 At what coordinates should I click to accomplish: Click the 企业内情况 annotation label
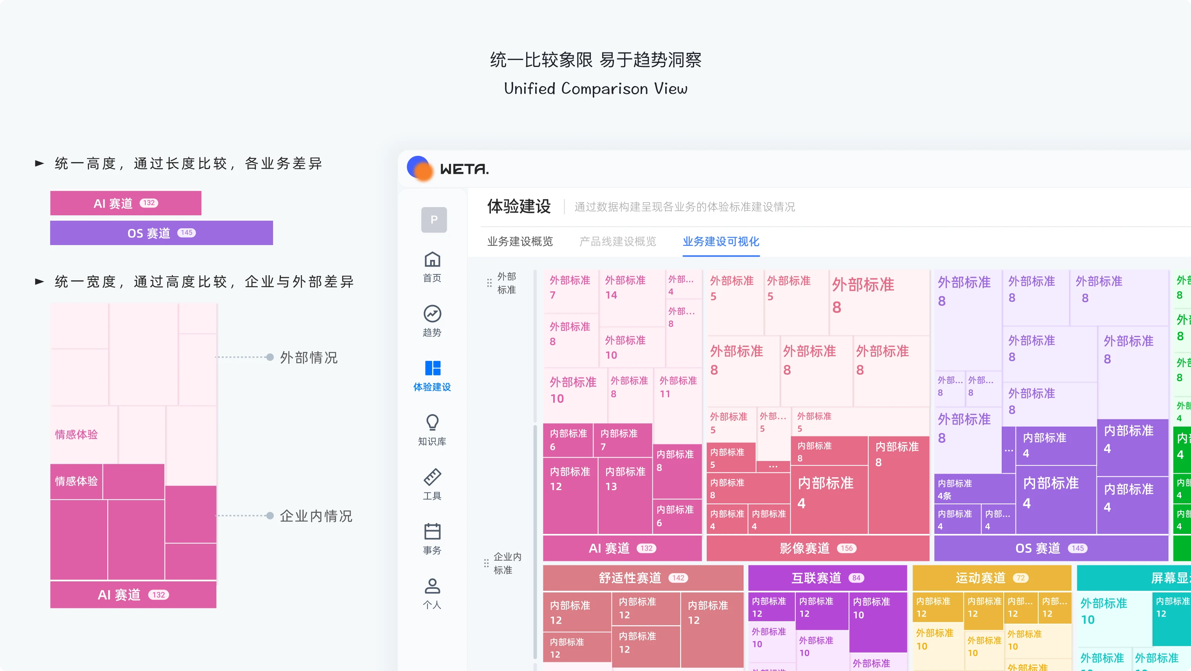[x=316, y=516]
